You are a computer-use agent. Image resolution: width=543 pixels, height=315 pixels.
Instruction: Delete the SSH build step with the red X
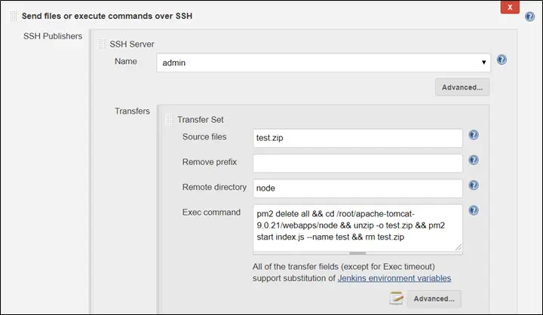coord(511,7)
